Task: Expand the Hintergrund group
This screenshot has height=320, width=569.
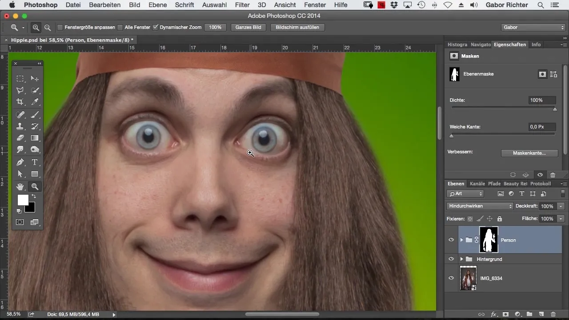Action: 461,259
